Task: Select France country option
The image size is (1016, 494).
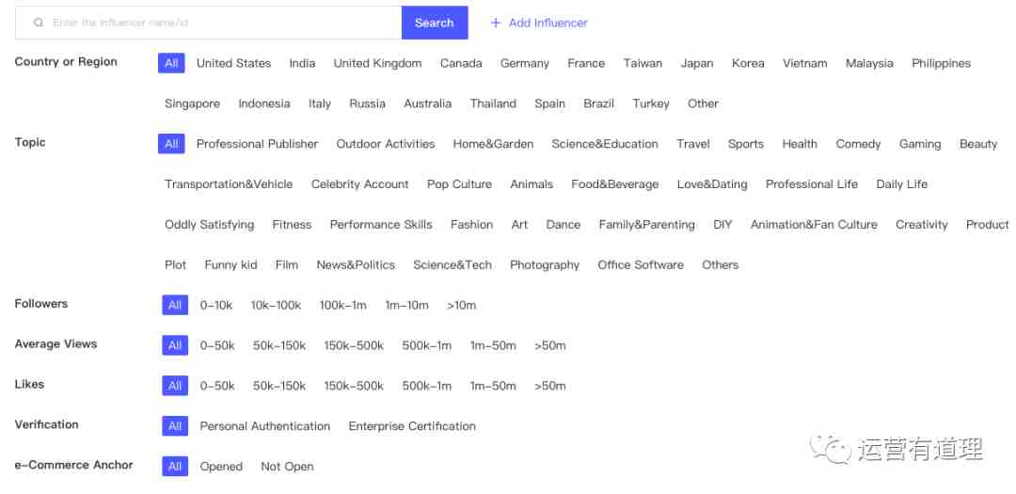Action: [x=586, y=63]
